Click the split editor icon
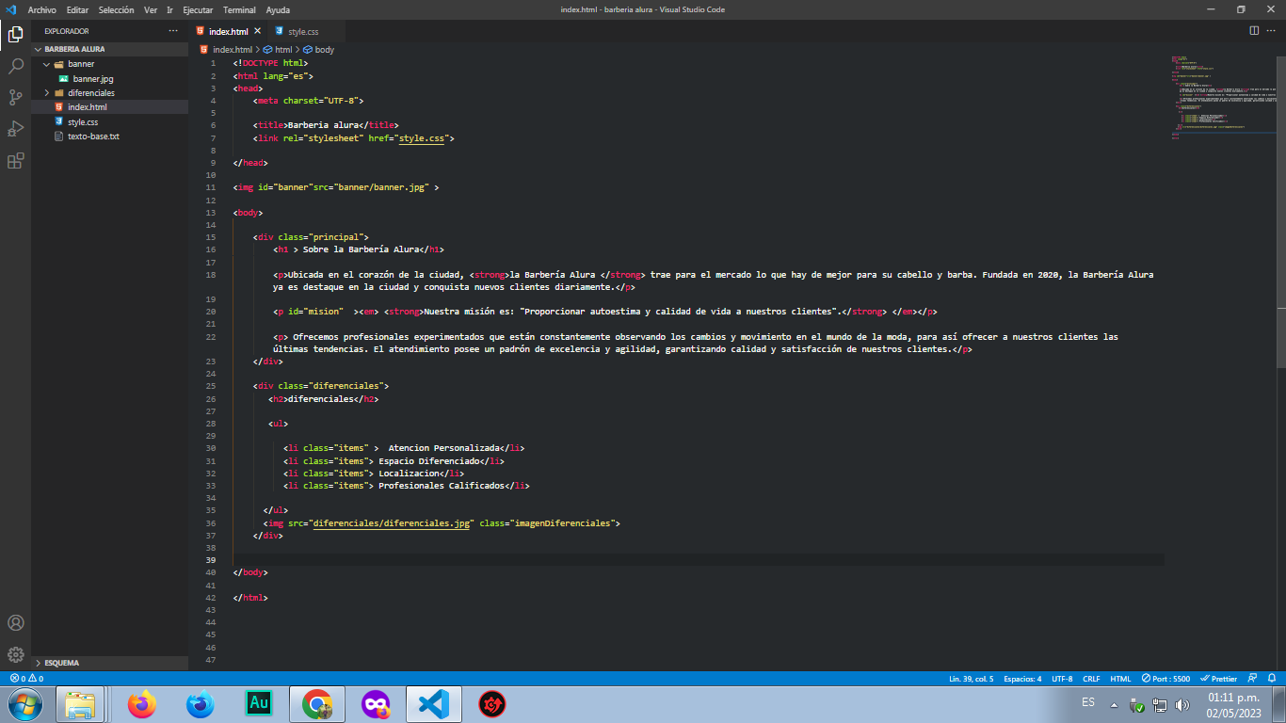 [1254, 31]
